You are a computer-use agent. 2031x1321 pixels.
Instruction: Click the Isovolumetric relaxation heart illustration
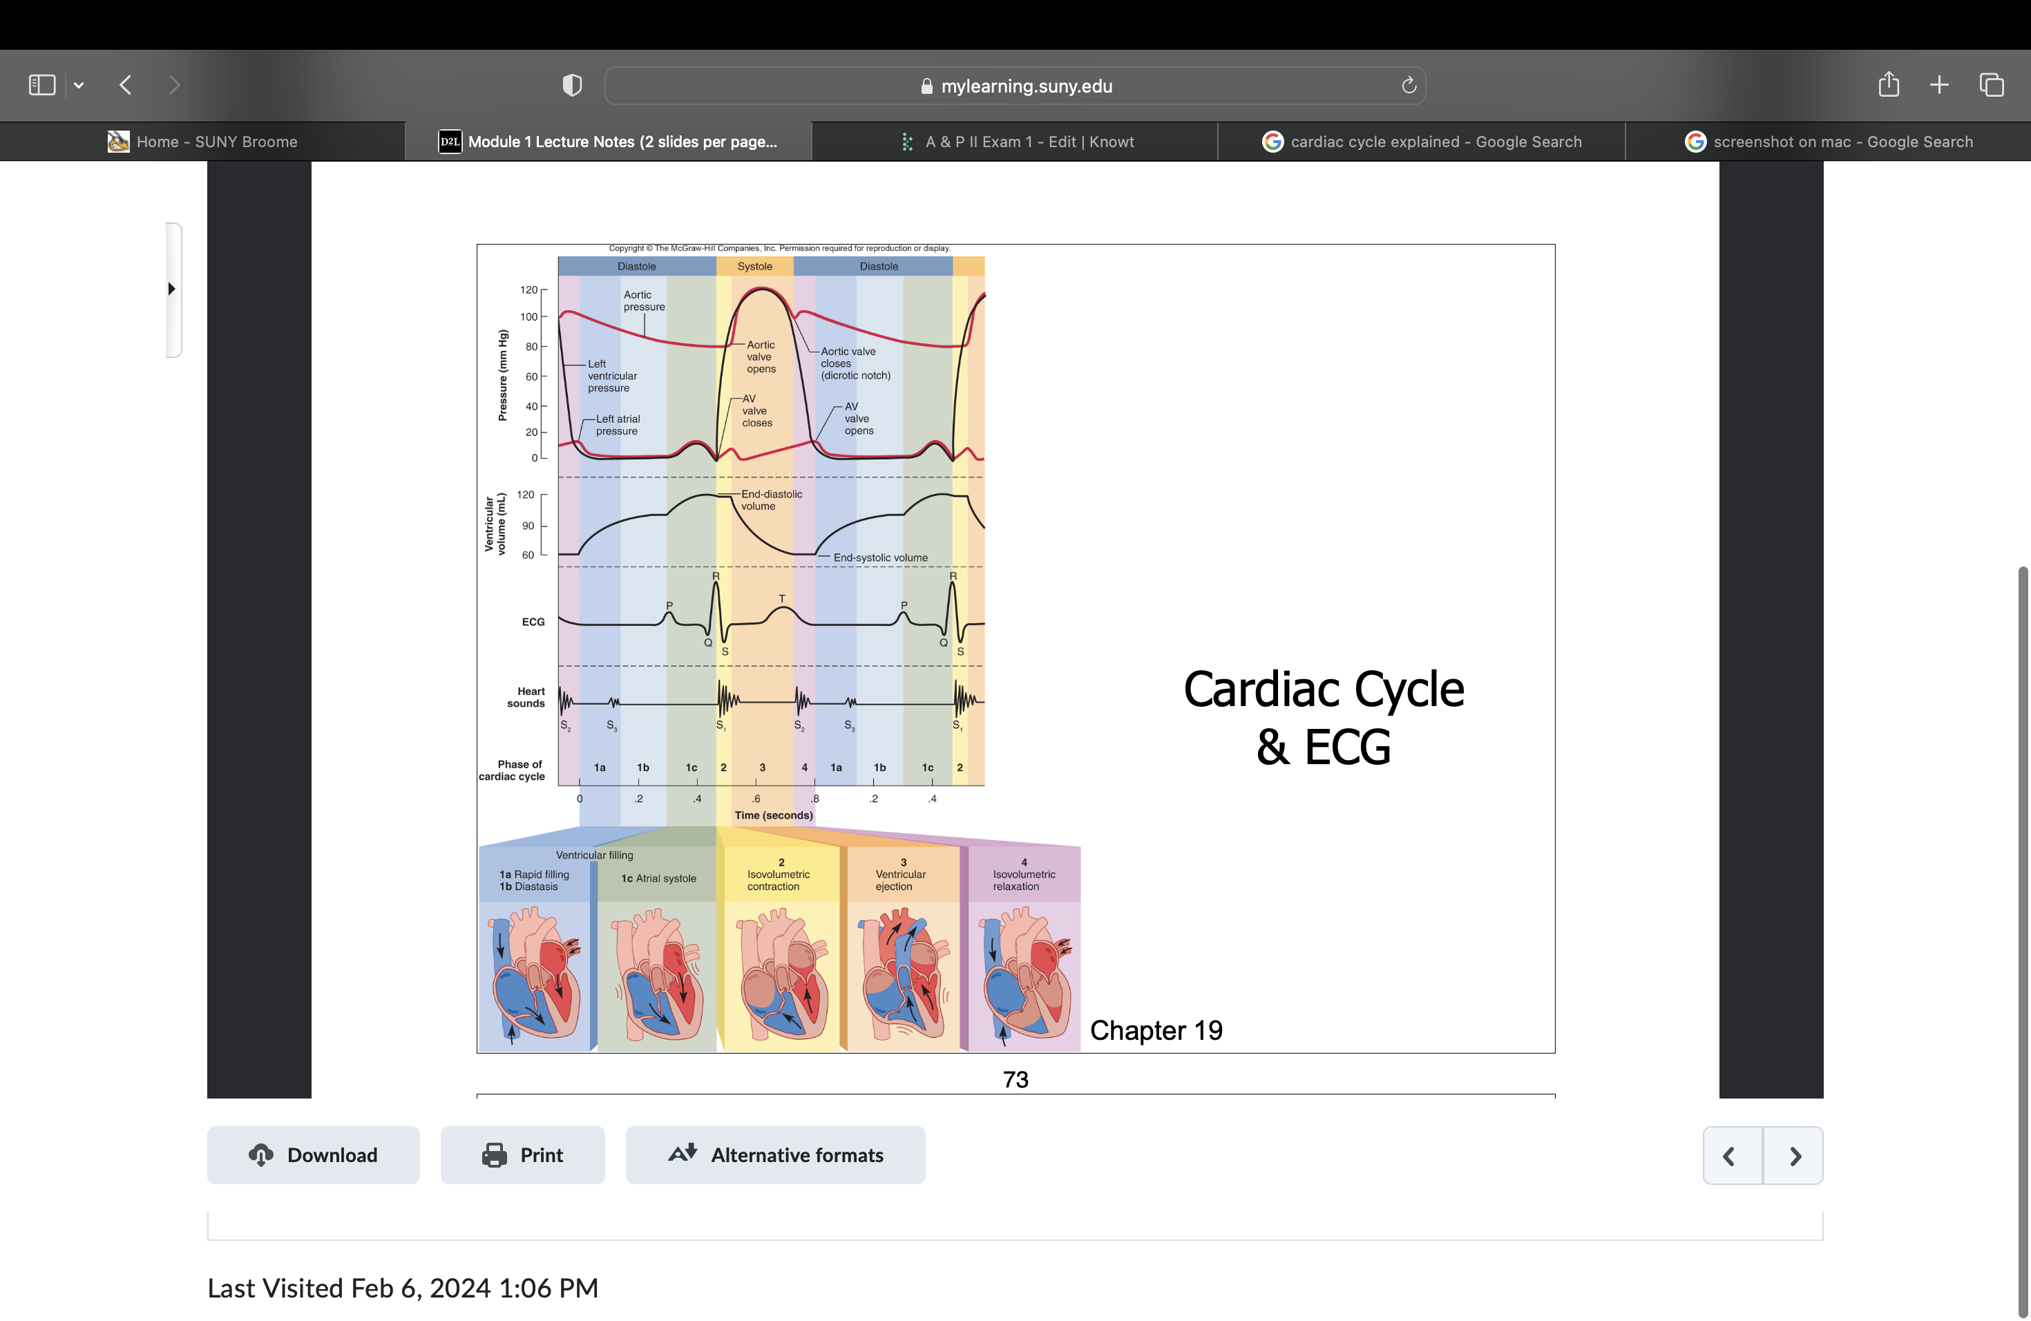1026,975
